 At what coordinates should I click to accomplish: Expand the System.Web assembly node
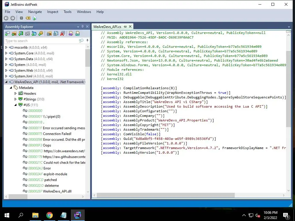coord(6,70)
